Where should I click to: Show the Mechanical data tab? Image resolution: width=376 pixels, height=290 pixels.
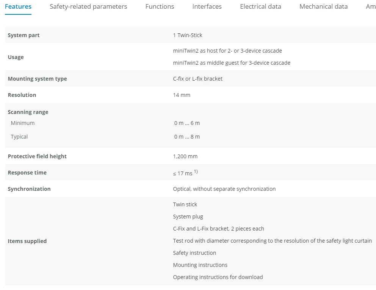pos(323,6)
